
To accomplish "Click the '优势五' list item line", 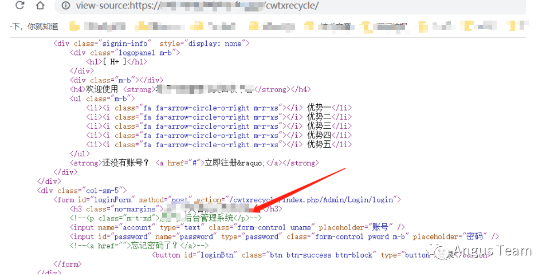I will (x=219, y=144).
